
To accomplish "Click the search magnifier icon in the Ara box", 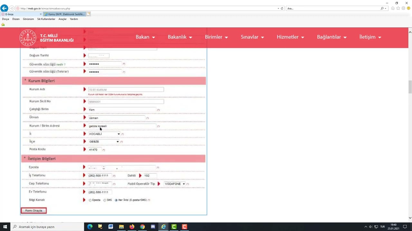I will (x=382, y=8).
